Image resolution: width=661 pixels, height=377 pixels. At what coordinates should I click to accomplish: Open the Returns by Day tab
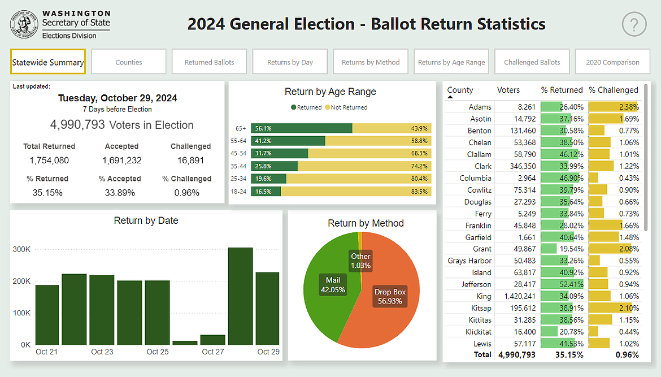[x=290, y=62]
